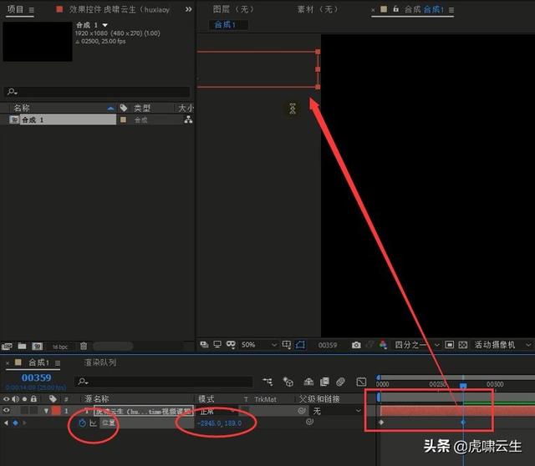
Task: Toggle the transparency grid
Action: click(x=463, y=345)
